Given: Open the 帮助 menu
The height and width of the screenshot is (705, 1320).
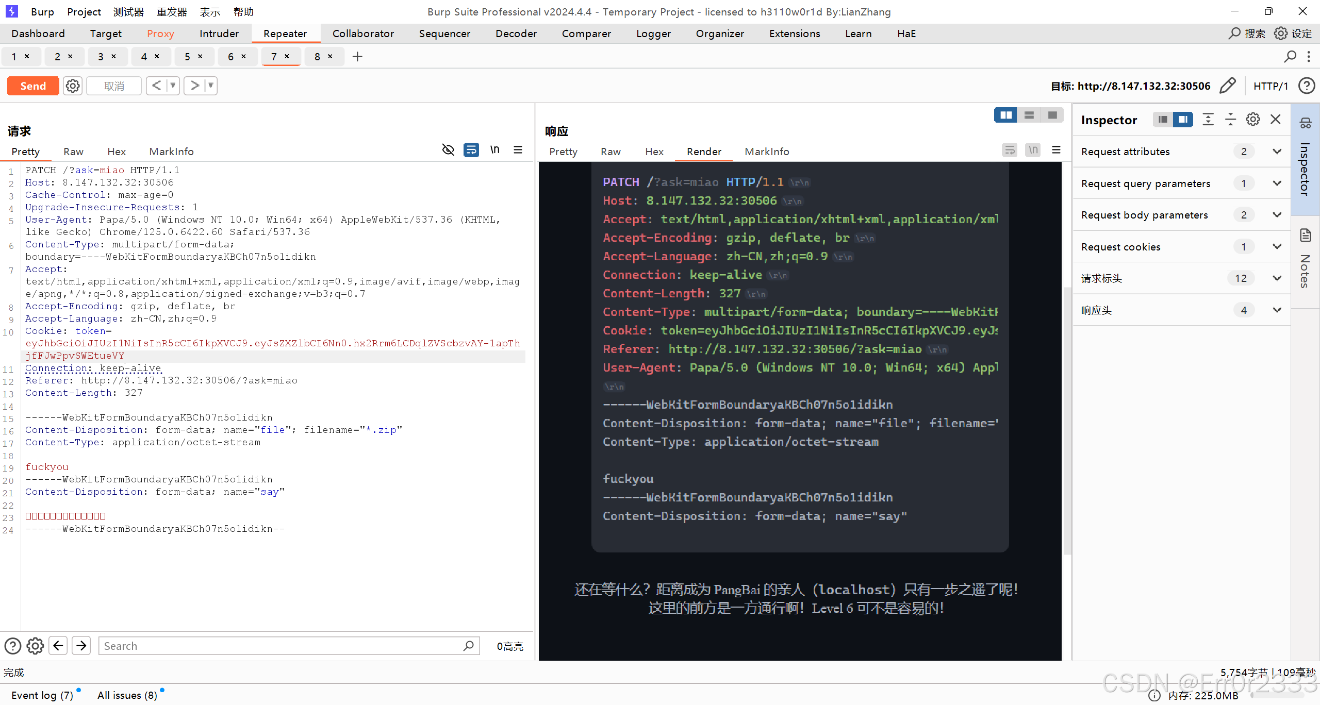Looking at the screenshot, I should 242,11.
